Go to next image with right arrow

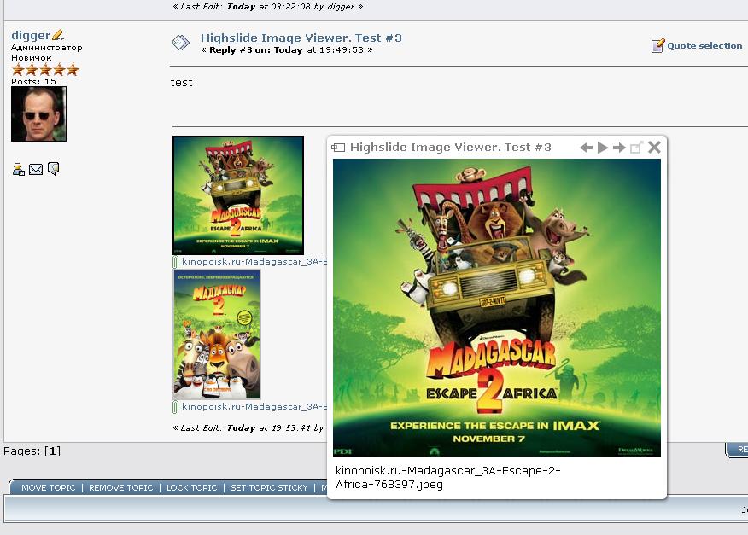tap(619, 148)
